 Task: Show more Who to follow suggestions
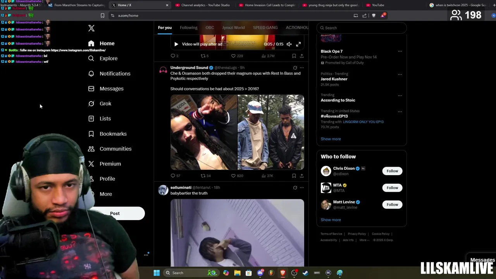point(331,220)
